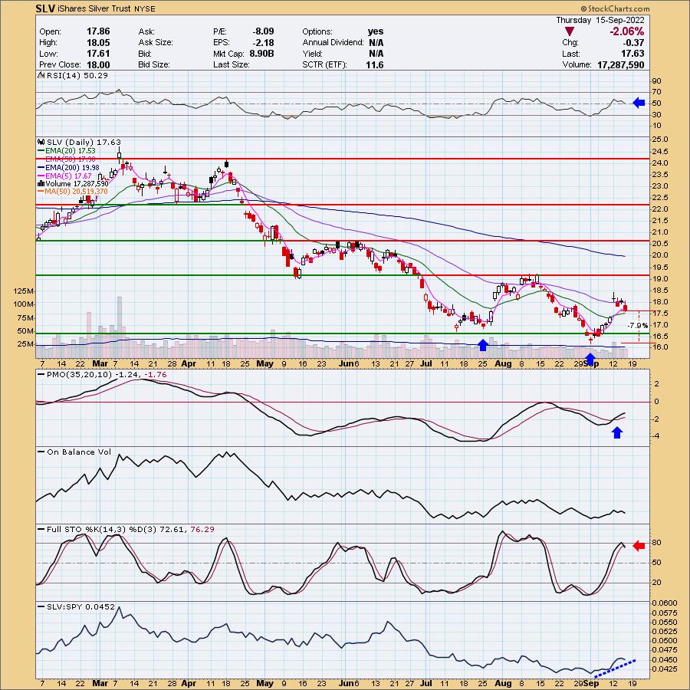The image size is (690, 690).
Task: Click the header Volume 17,287,590 value
Action: [x=620, y=64]
